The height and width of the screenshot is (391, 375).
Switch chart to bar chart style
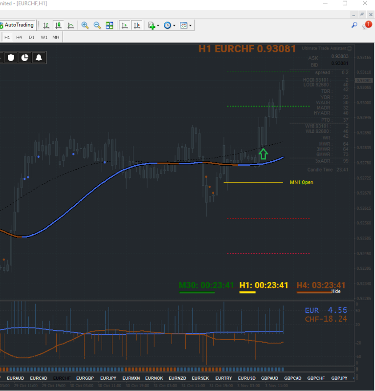46,25
